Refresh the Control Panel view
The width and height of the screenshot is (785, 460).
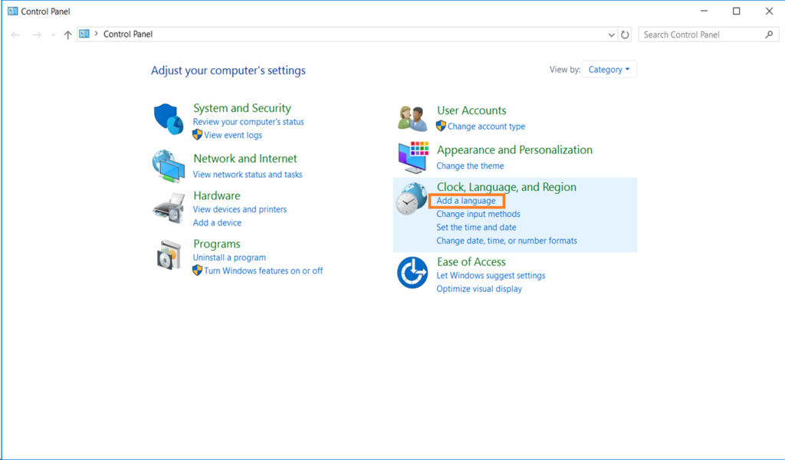point(625,34)
